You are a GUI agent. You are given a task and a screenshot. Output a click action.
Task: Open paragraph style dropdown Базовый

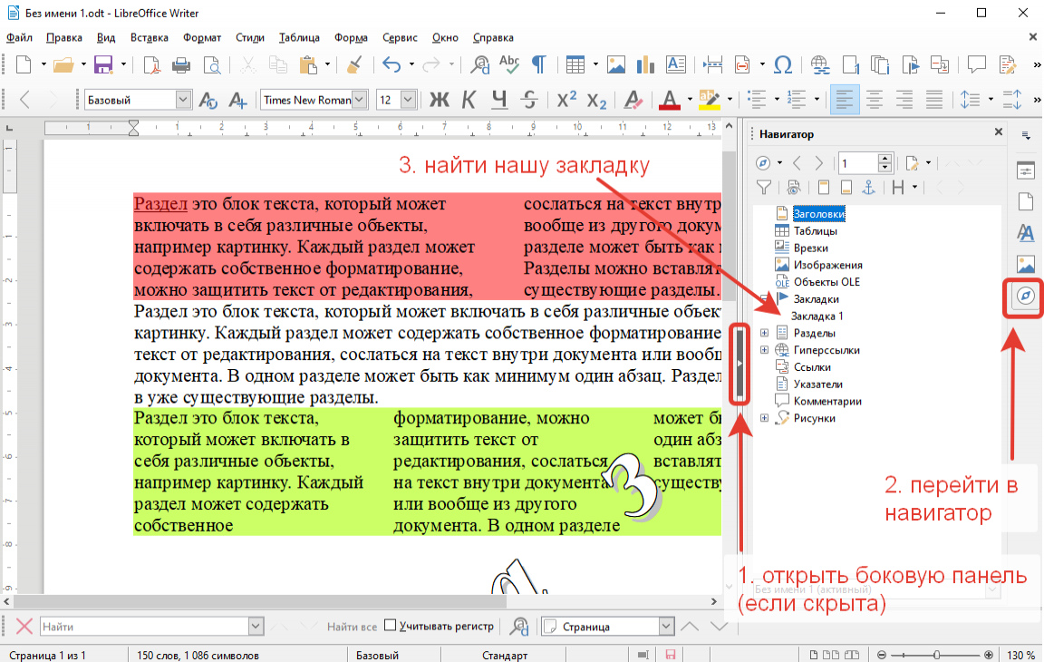click(x=183, y=100)
